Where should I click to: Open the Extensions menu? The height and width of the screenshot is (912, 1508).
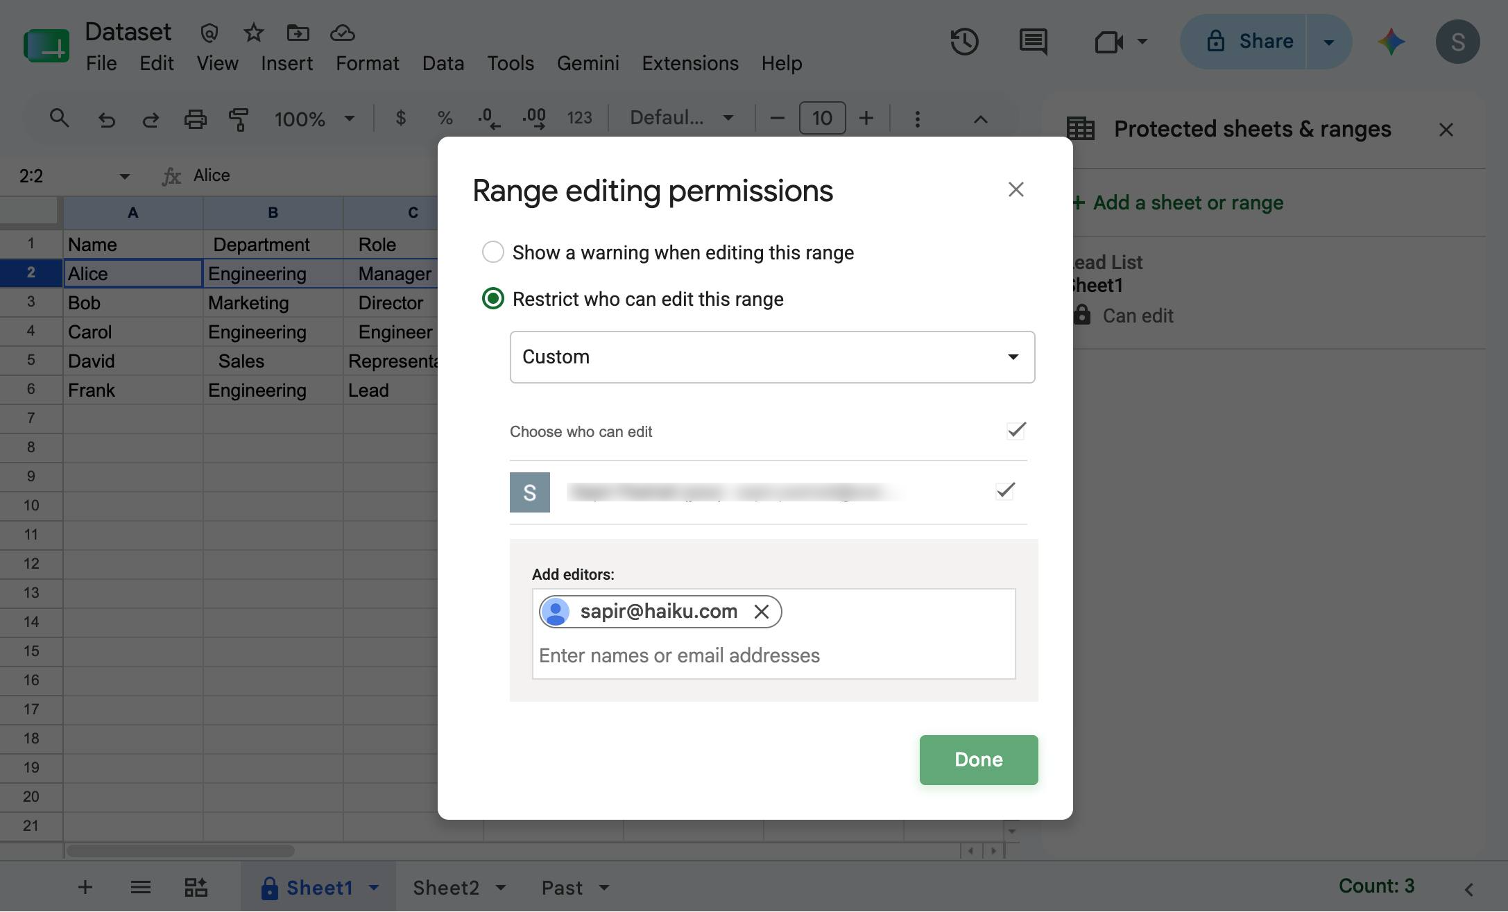click(x=689, y=64)
